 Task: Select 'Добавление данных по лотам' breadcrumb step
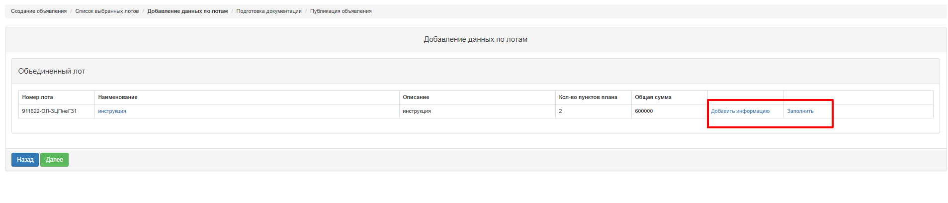click(x=187, y=11)
